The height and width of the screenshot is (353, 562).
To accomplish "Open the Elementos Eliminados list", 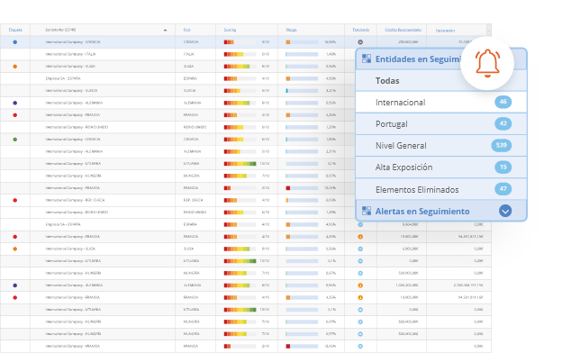I will 440,189.
